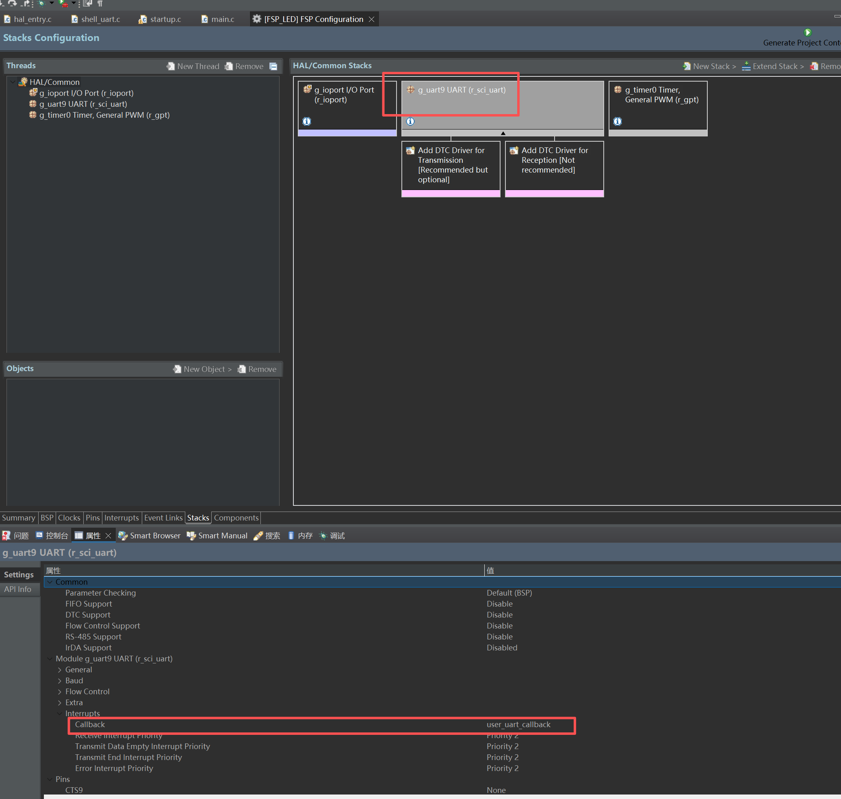Click the collapse-all icon in Threads header
Image resolution: width=841 pixels, height=799 pixels.
(x=273, y=66)
